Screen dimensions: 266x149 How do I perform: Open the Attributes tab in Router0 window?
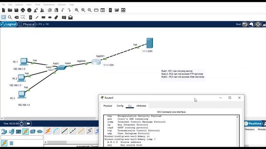pos(141,106)
